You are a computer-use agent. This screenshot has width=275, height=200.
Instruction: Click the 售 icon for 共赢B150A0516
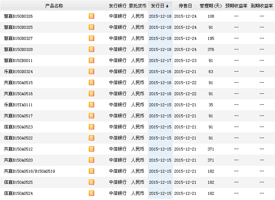click(x=91, y=93)
